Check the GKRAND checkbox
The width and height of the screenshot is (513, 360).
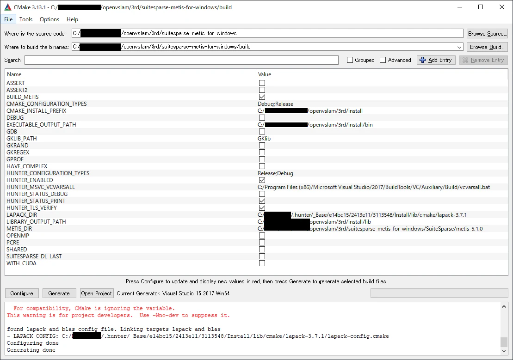pyautogui.click(x=262, y=146)
